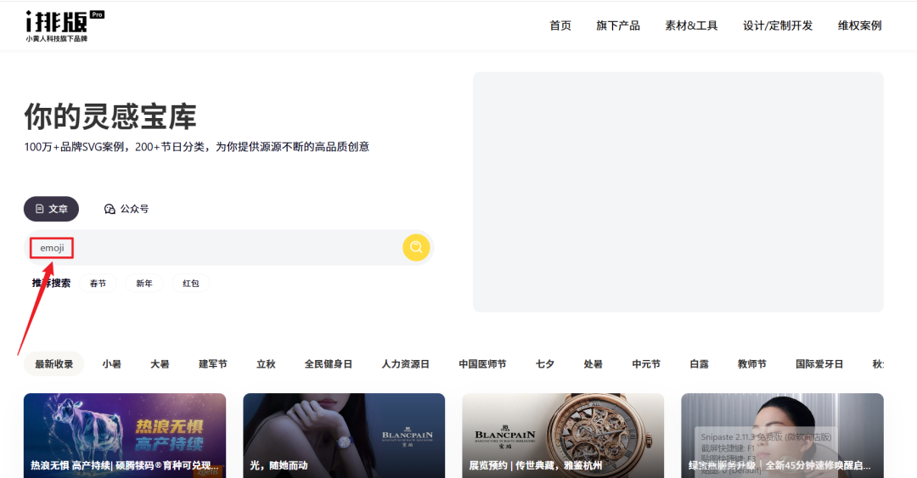Switch to the 公众号 search tab
Image resolution: width=917 pixels, height=478 pixels.
127,209
